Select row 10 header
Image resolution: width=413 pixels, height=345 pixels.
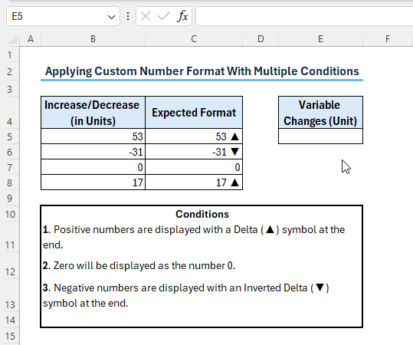(10, 214)
